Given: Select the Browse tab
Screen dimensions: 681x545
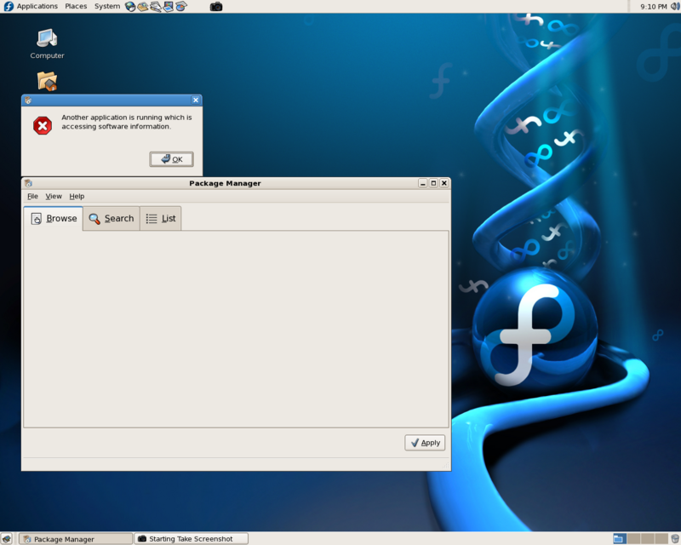Looking at the screenshot, I should click(54, 219).
